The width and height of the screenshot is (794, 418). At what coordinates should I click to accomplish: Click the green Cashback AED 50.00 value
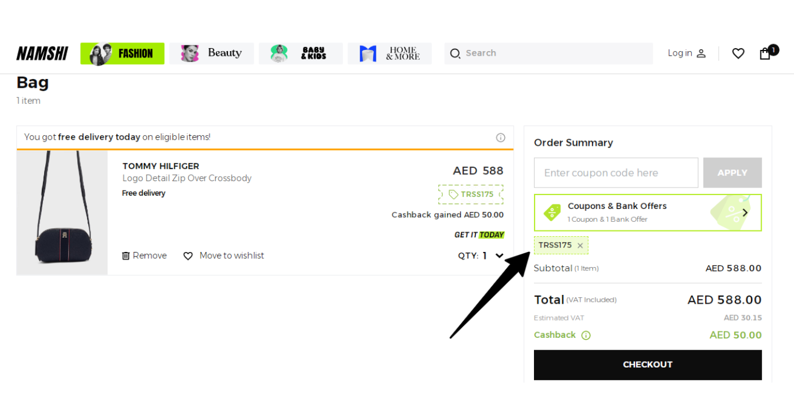[x=735, y=335]
